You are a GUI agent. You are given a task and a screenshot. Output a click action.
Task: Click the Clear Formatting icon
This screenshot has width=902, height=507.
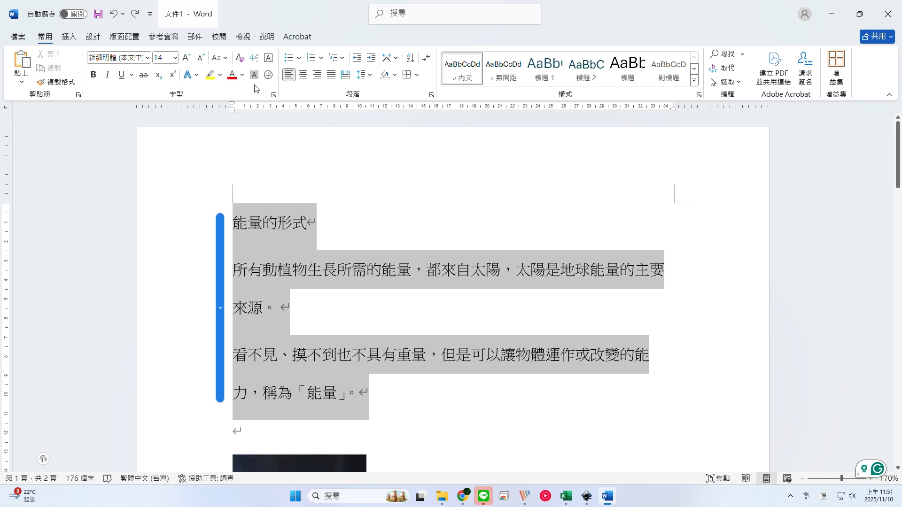pyautogui.click(x=240, y=58)
